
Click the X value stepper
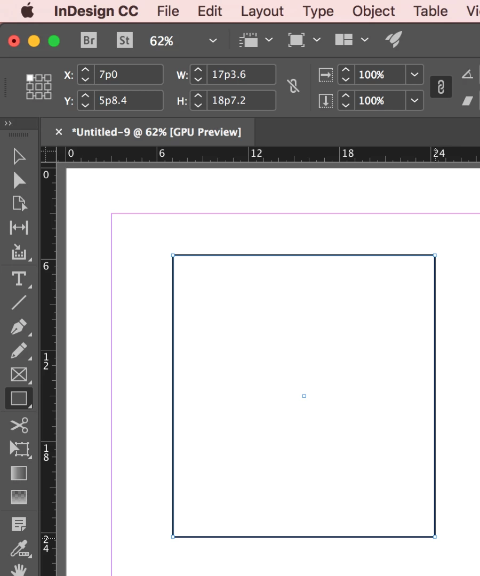coord(85,75)
